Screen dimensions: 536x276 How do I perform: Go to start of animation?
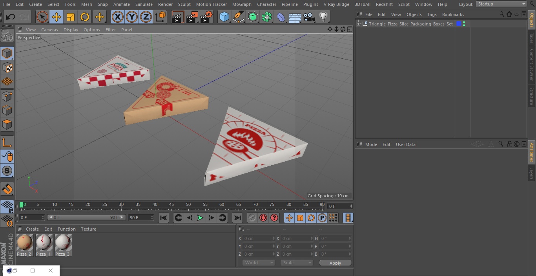tap(164, 218)
